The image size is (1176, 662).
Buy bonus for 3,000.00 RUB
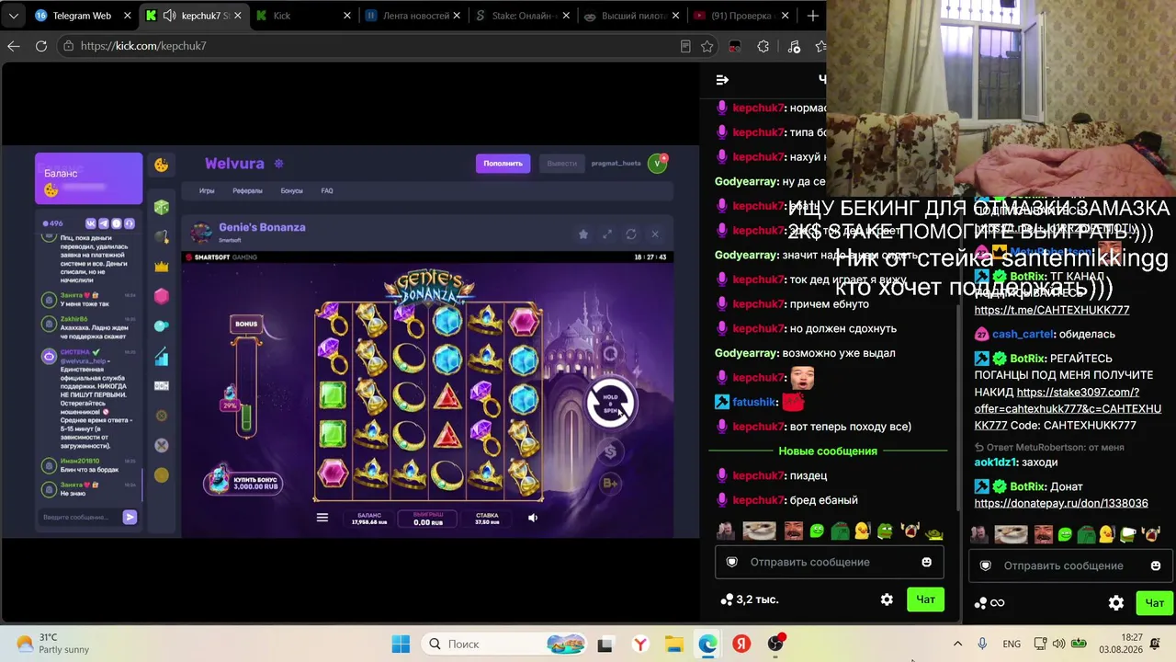[243, 481]
